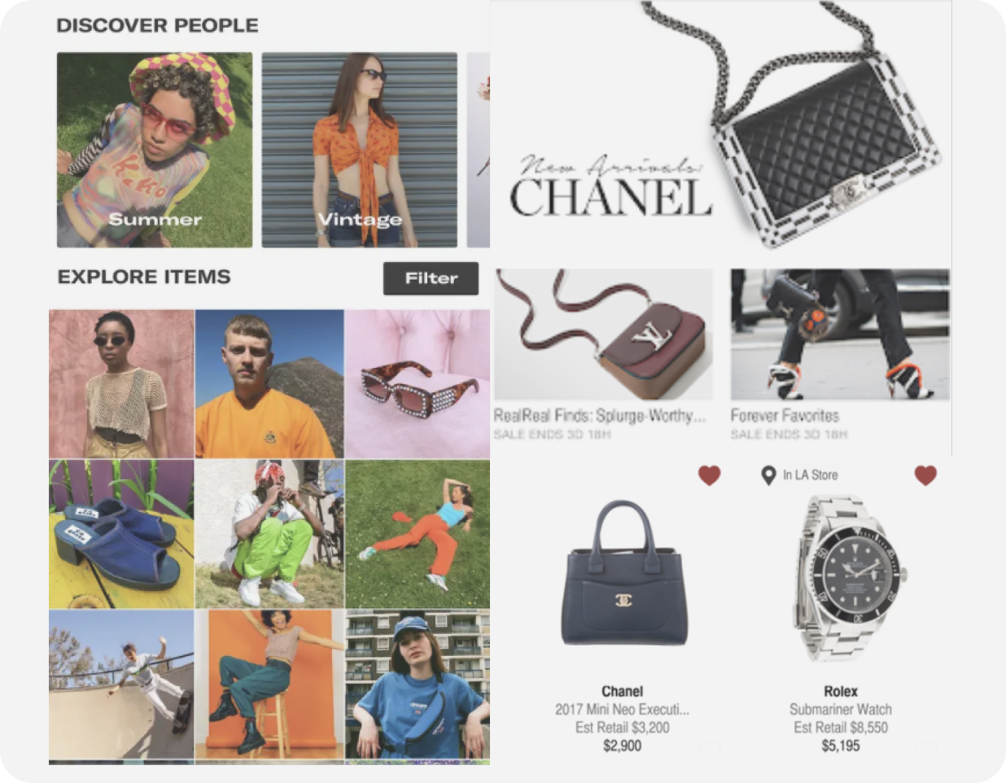Open the neon green pants item
Screen dimensions: 1006x783
coord(269,534)
